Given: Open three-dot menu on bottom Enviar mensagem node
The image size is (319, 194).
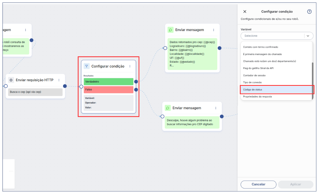Looking at the screenshot, I should tap(216, 108).
